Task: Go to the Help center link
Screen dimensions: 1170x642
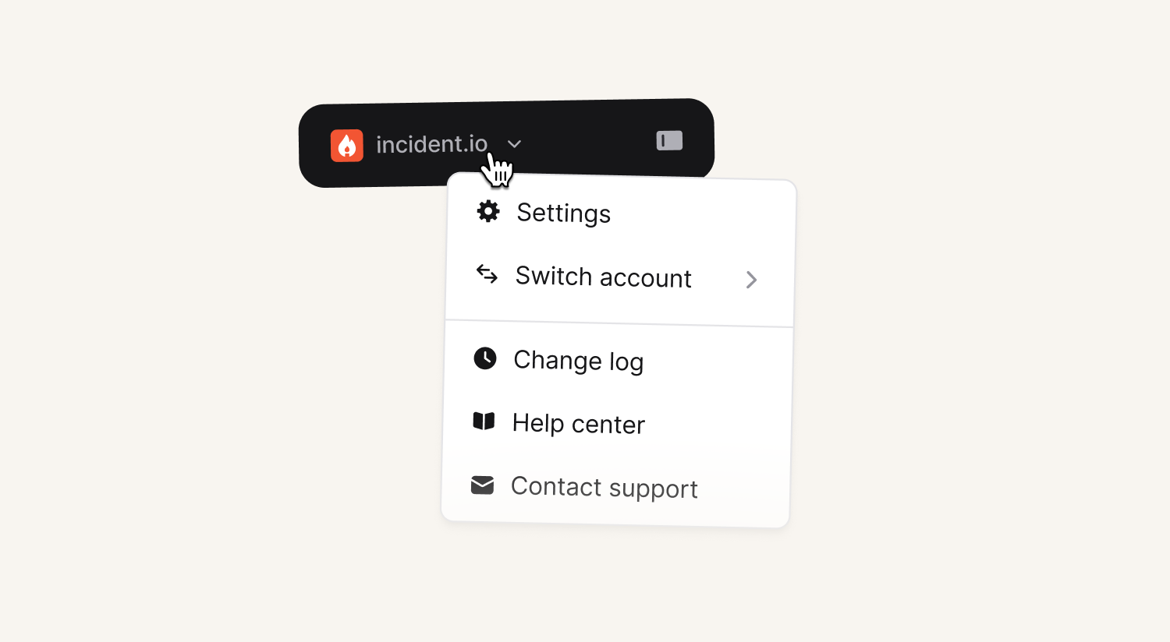Action: (578, 424)
